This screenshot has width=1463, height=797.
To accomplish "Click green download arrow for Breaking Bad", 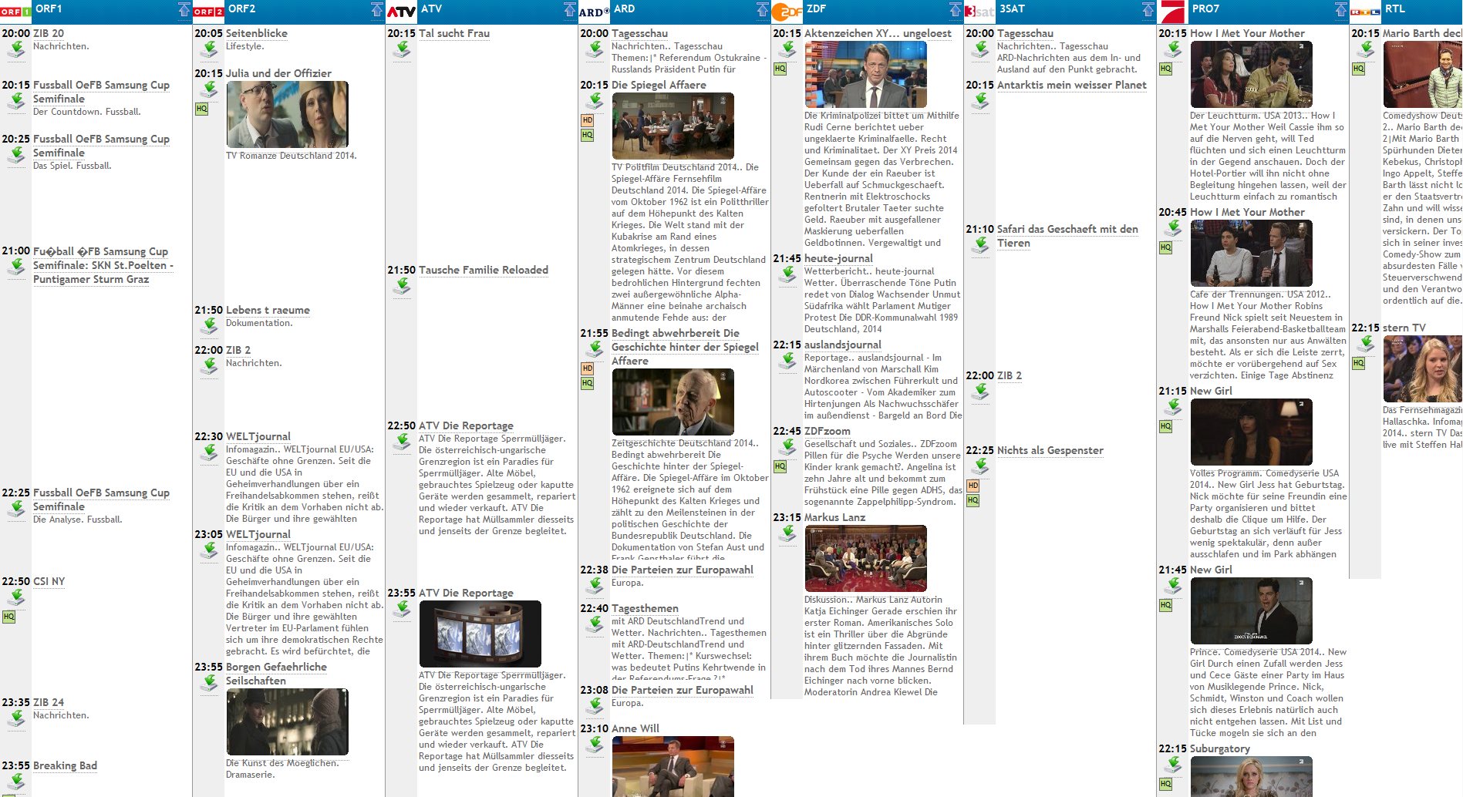I will click(x=16, y=782).
